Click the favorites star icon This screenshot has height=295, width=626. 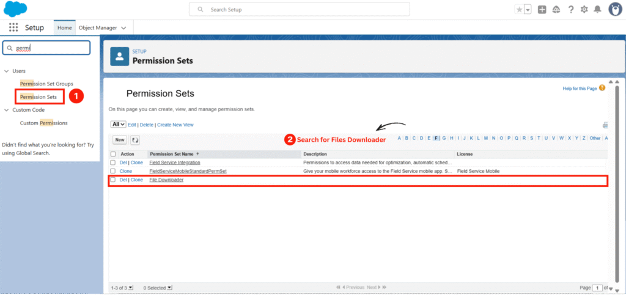(519, 10)
